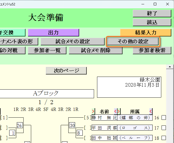Minimize the window

(143, 4)
